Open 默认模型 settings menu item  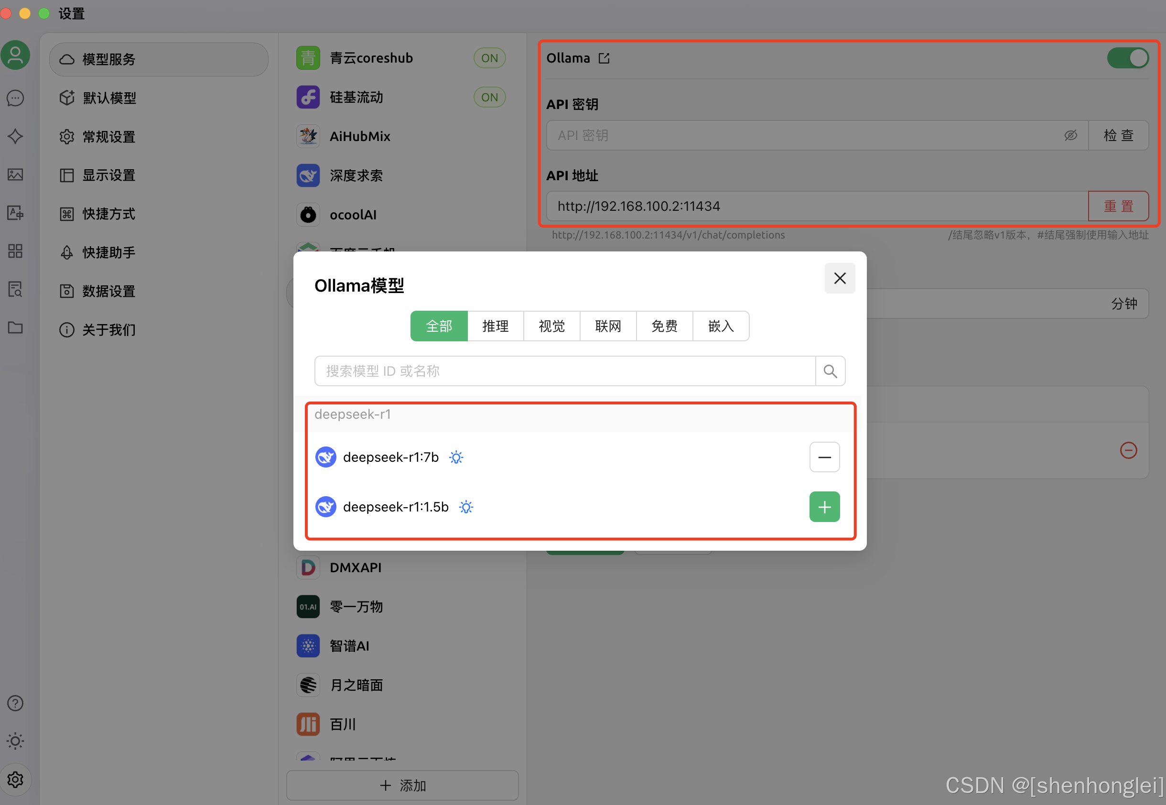[x=109, y=98]
